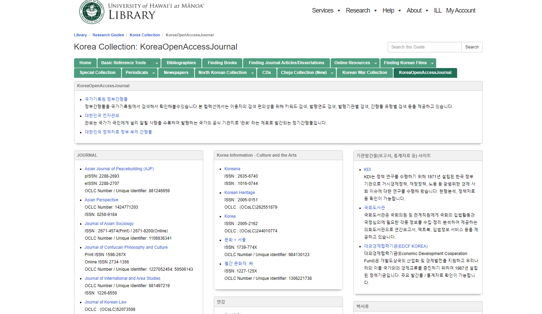Click the University of Hawaii Library logo
542x314 pixels.
[x=142, y=12]
